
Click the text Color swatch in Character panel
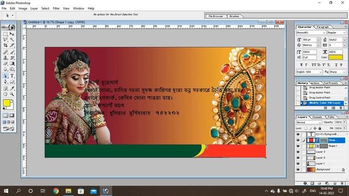coord(336,57)
